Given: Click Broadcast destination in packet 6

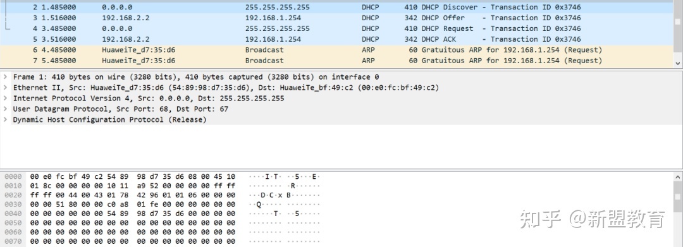Looking at the screenshot, I should 264,50.
